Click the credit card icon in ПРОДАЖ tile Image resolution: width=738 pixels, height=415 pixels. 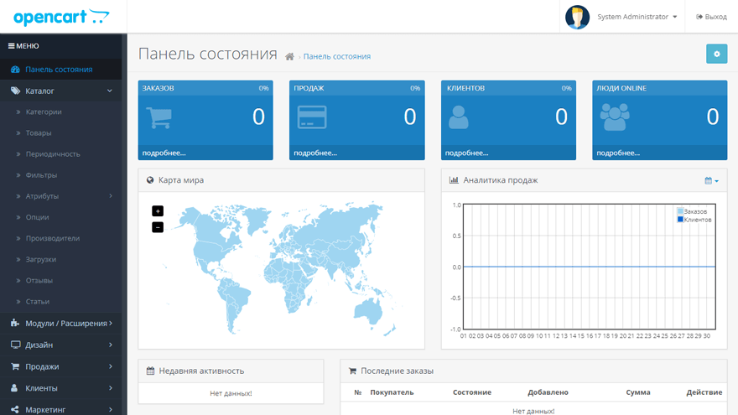pyautogui.click(x=312, y=117)
